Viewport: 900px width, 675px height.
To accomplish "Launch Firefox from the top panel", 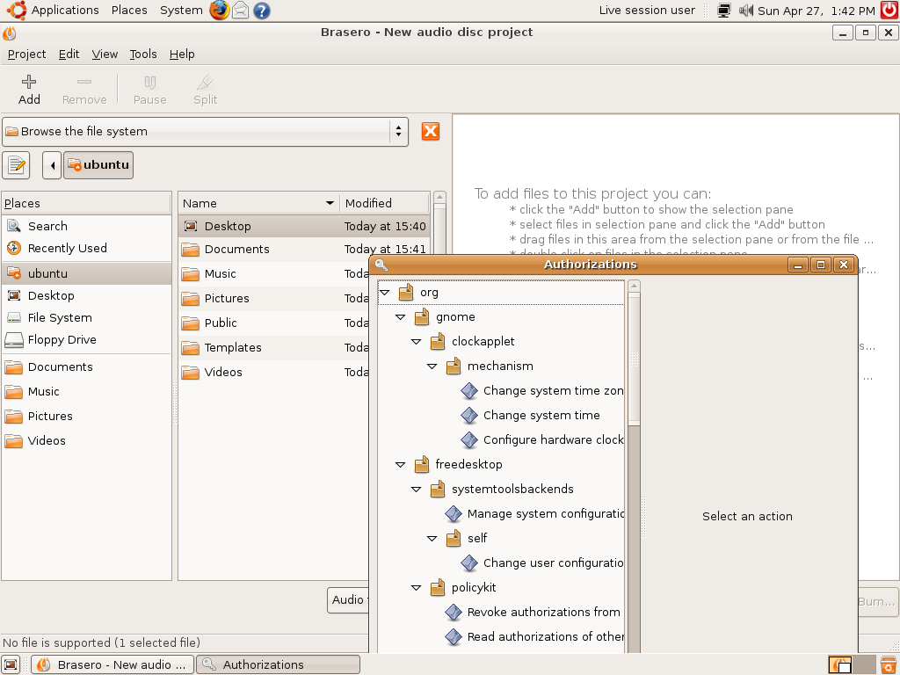I will click(219, 11).
